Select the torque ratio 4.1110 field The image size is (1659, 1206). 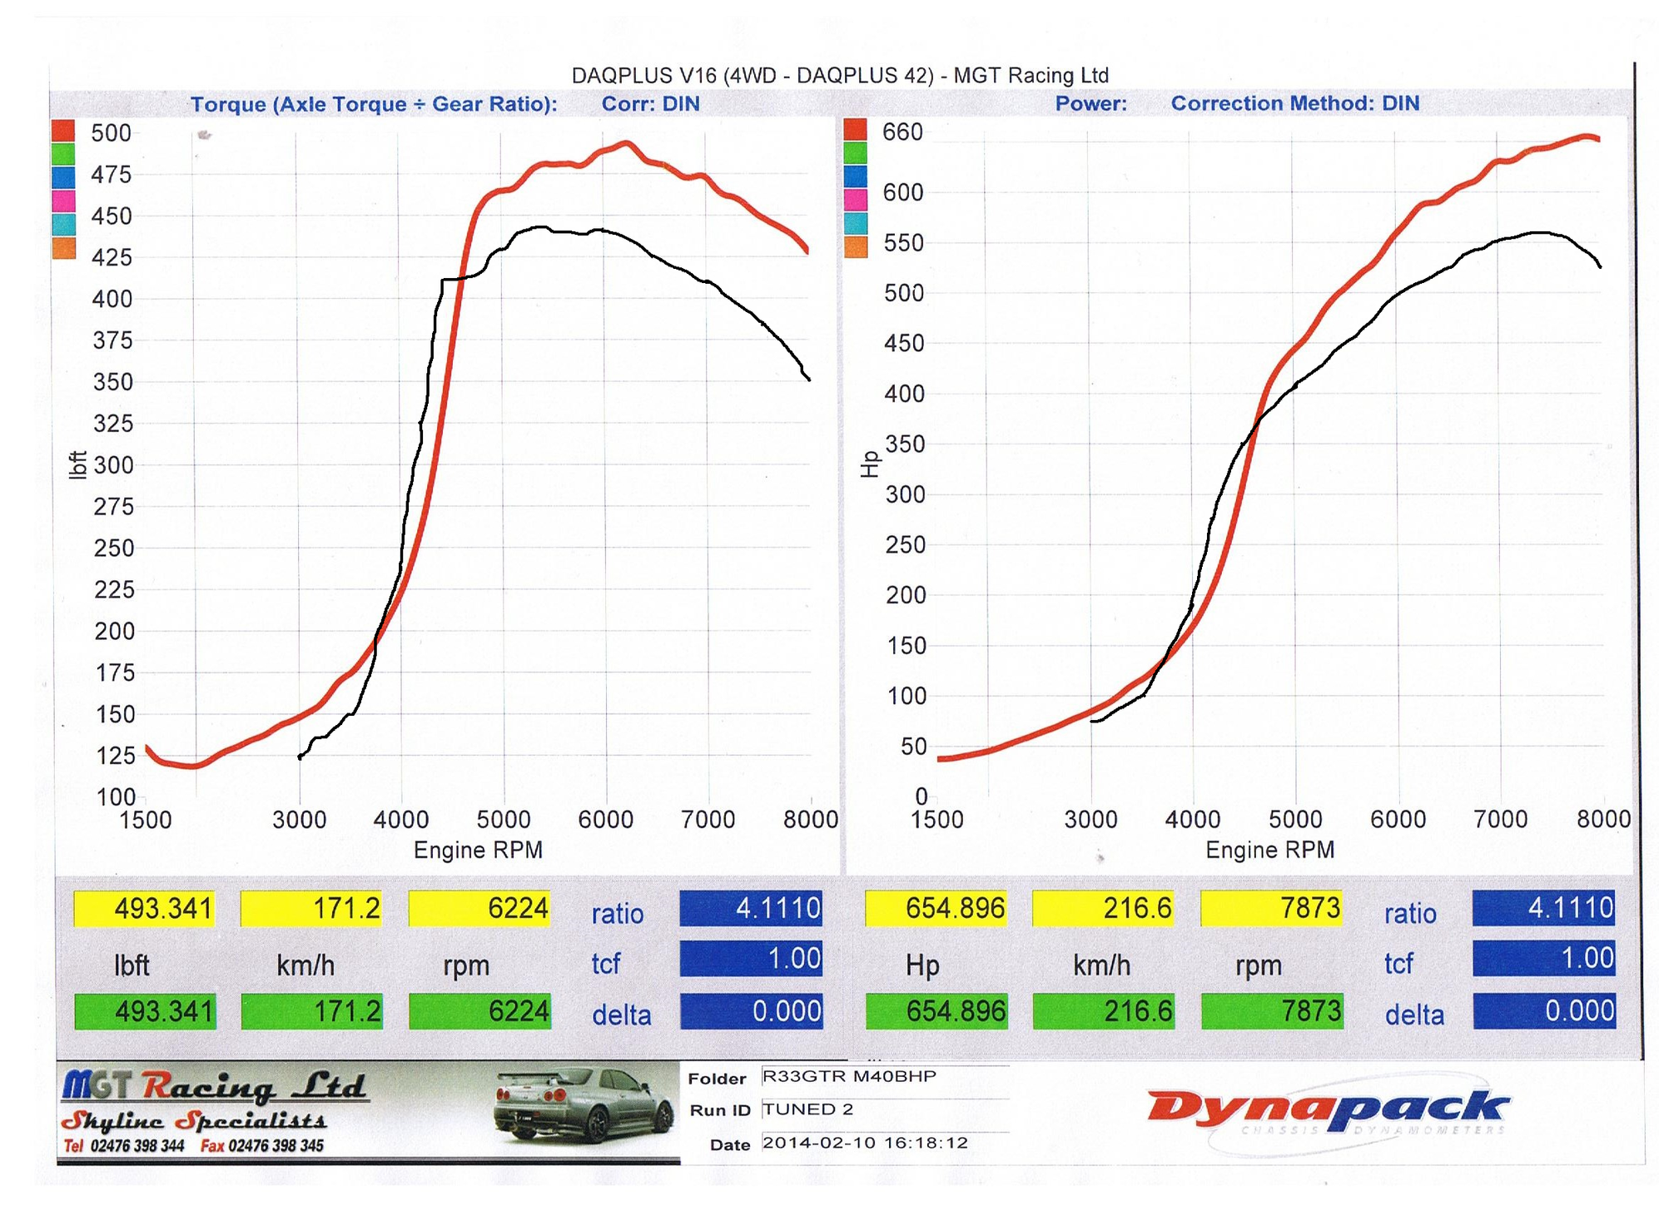pyautogui.click(x=752, y=908)
